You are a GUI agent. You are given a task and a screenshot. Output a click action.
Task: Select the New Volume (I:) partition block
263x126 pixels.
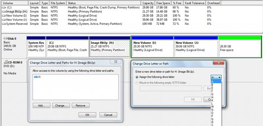[153, 47]
